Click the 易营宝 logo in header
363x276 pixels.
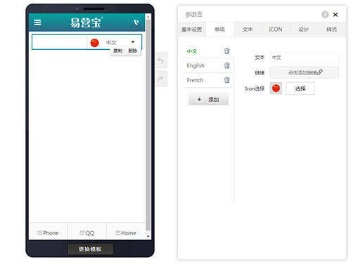pyautogui.click(x=86, y=22)
